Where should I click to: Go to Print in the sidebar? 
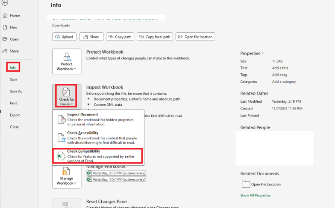click(x=14, y=103)
